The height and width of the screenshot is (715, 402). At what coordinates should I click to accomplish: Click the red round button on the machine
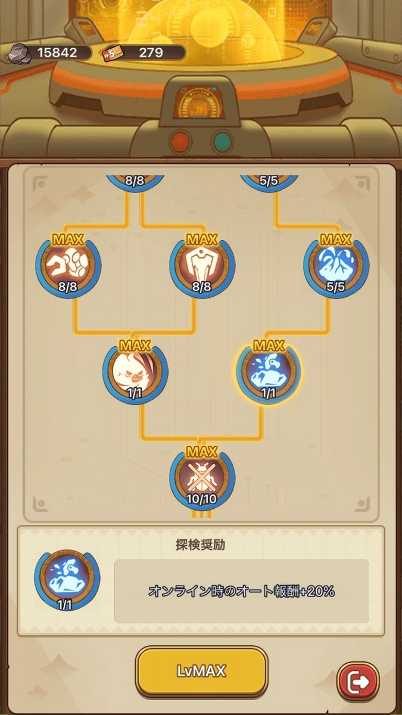point(179,142)
